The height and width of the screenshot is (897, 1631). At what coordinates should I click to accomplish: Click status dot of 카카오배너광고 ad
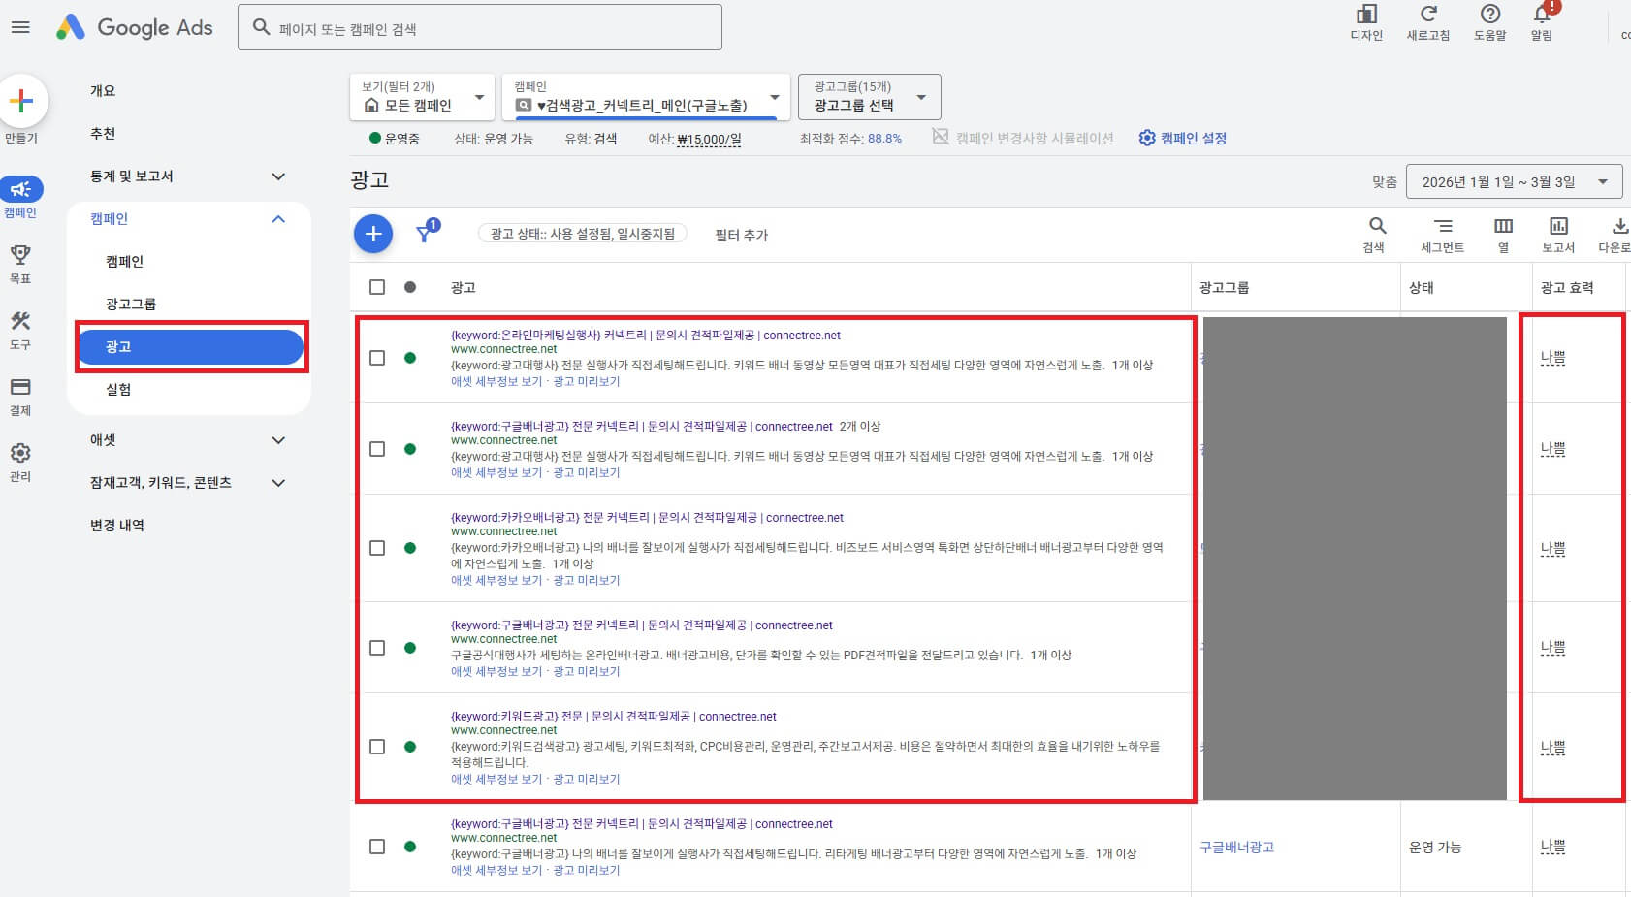pos(410,548)
